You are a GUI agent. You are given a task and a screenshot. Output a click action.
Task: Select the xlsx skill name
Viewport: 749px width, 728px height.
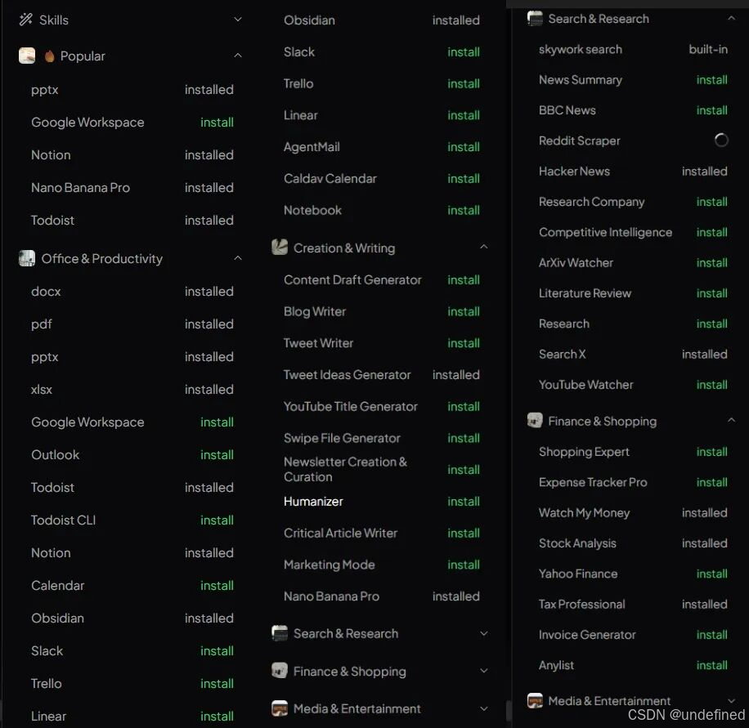click(x=42, y=389)
